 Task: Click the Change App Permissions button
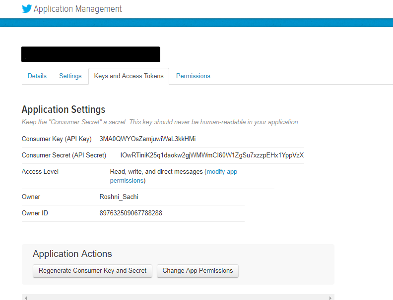click(x=198, y=271)
